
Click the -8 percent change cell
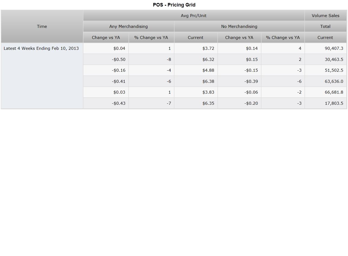(151, 60)
